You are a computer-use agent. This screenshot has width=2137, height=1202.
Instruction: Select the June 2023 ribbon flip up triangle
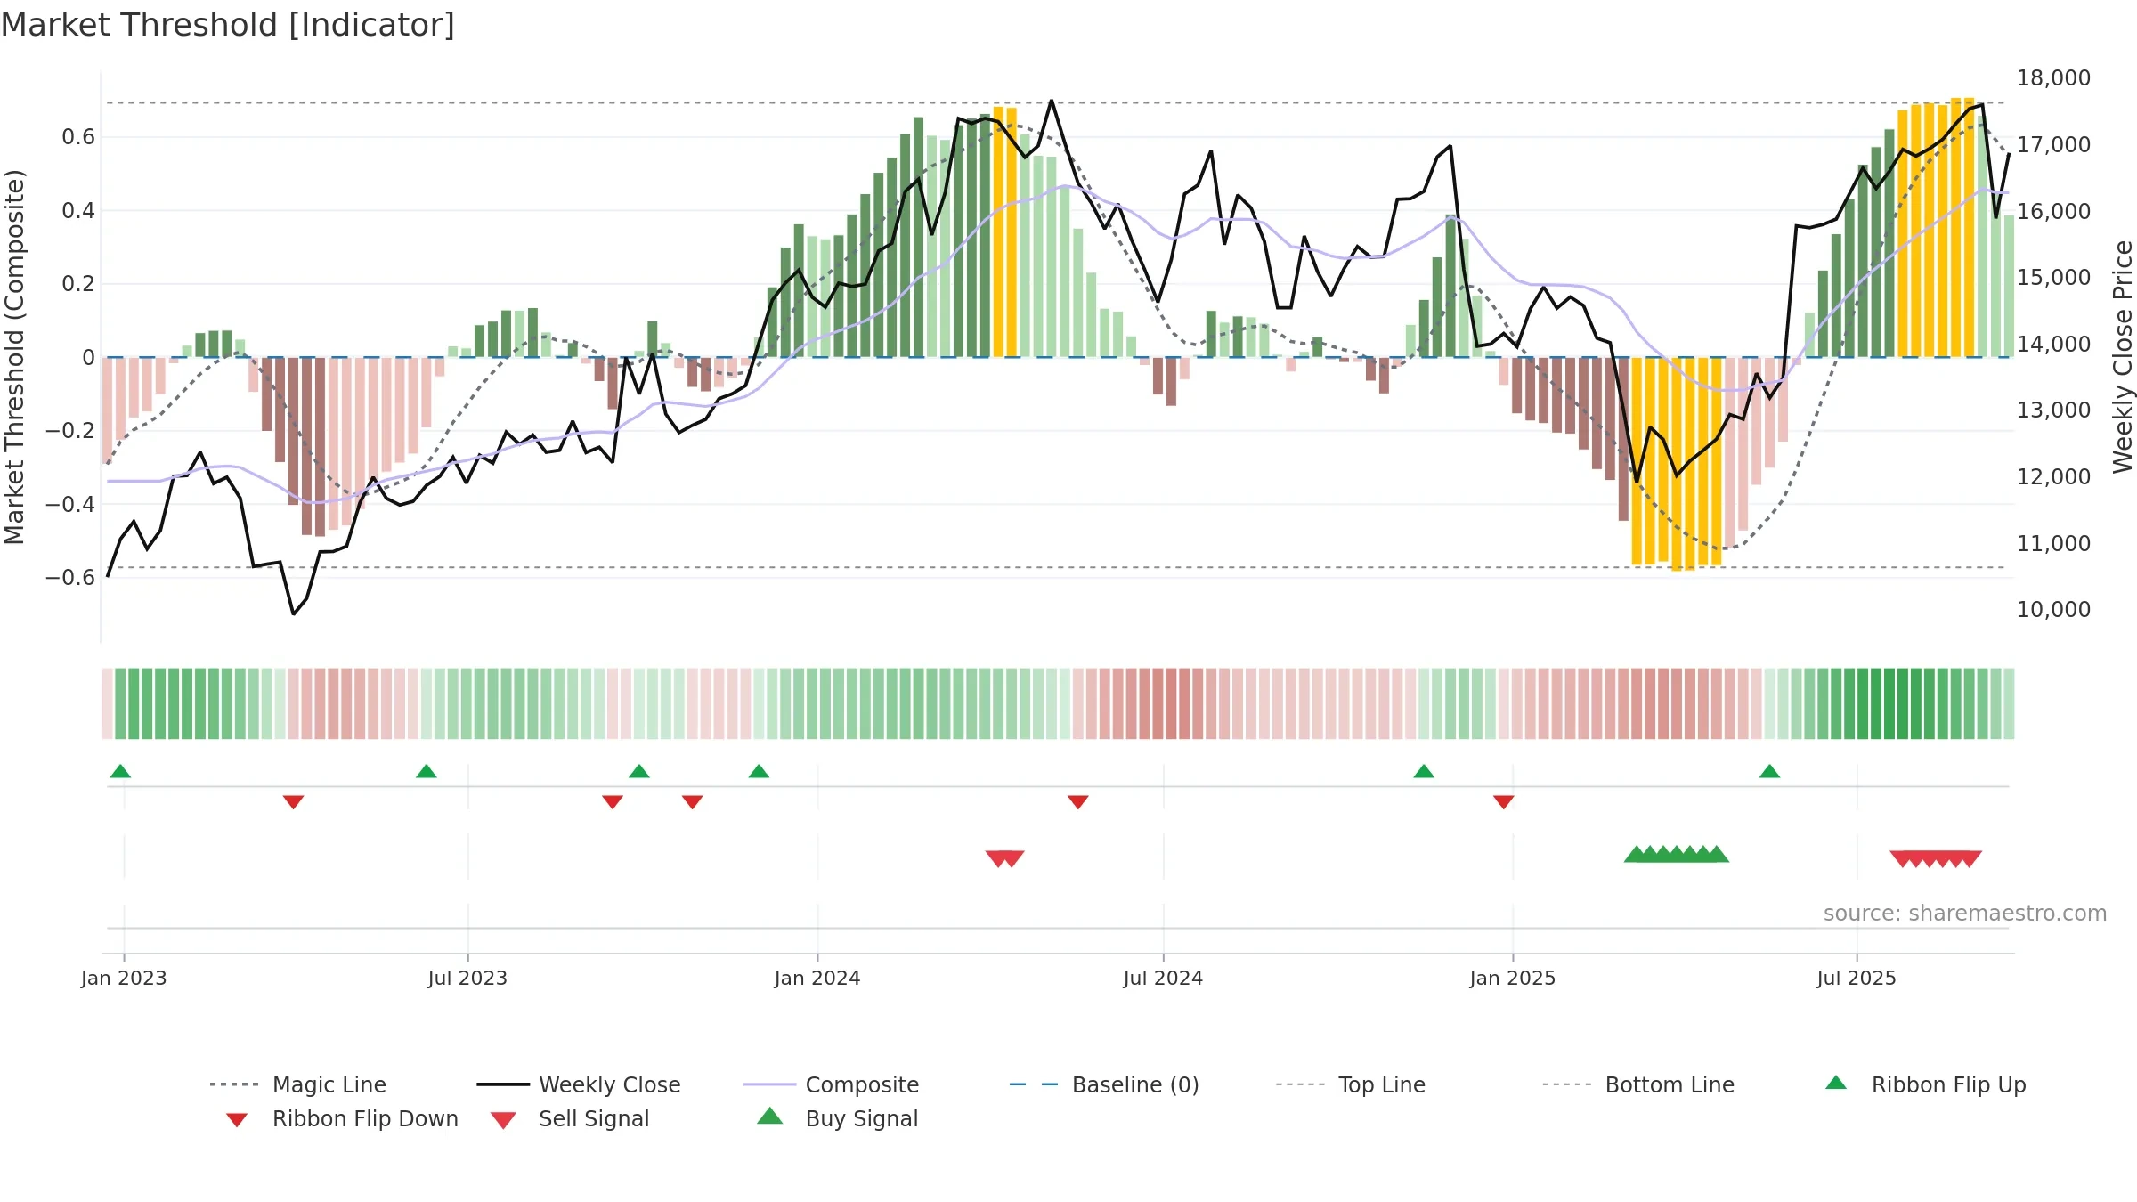427,771
